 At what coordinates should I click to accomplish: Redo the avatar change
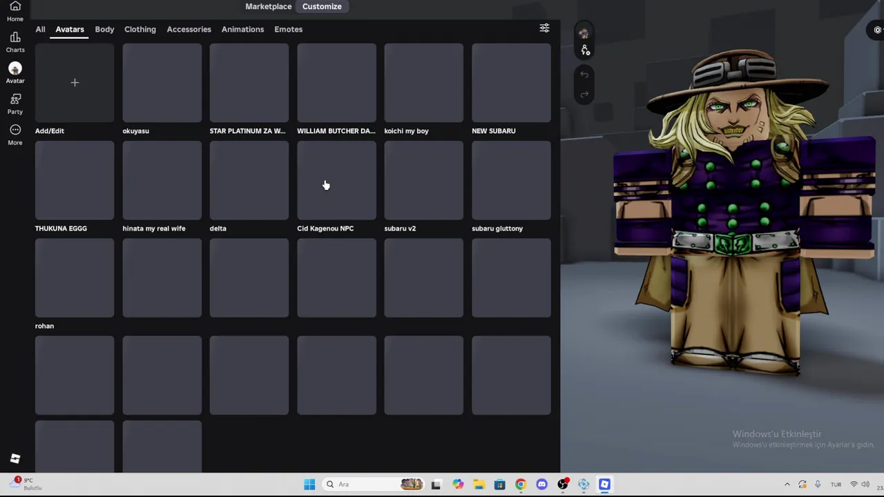pyautogui.click(x=584, y=94)
